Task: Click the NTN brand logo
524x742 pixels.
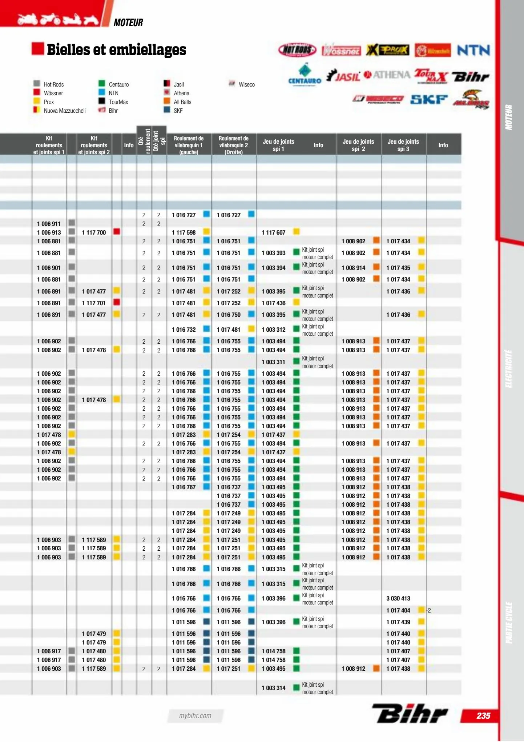Action: [473, 50]
